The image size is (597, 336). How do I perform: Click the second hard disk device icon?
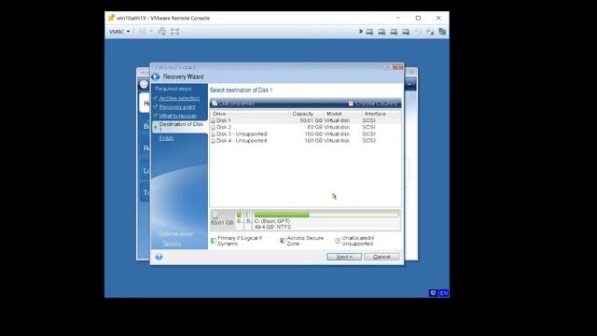[x=382, y=32]
